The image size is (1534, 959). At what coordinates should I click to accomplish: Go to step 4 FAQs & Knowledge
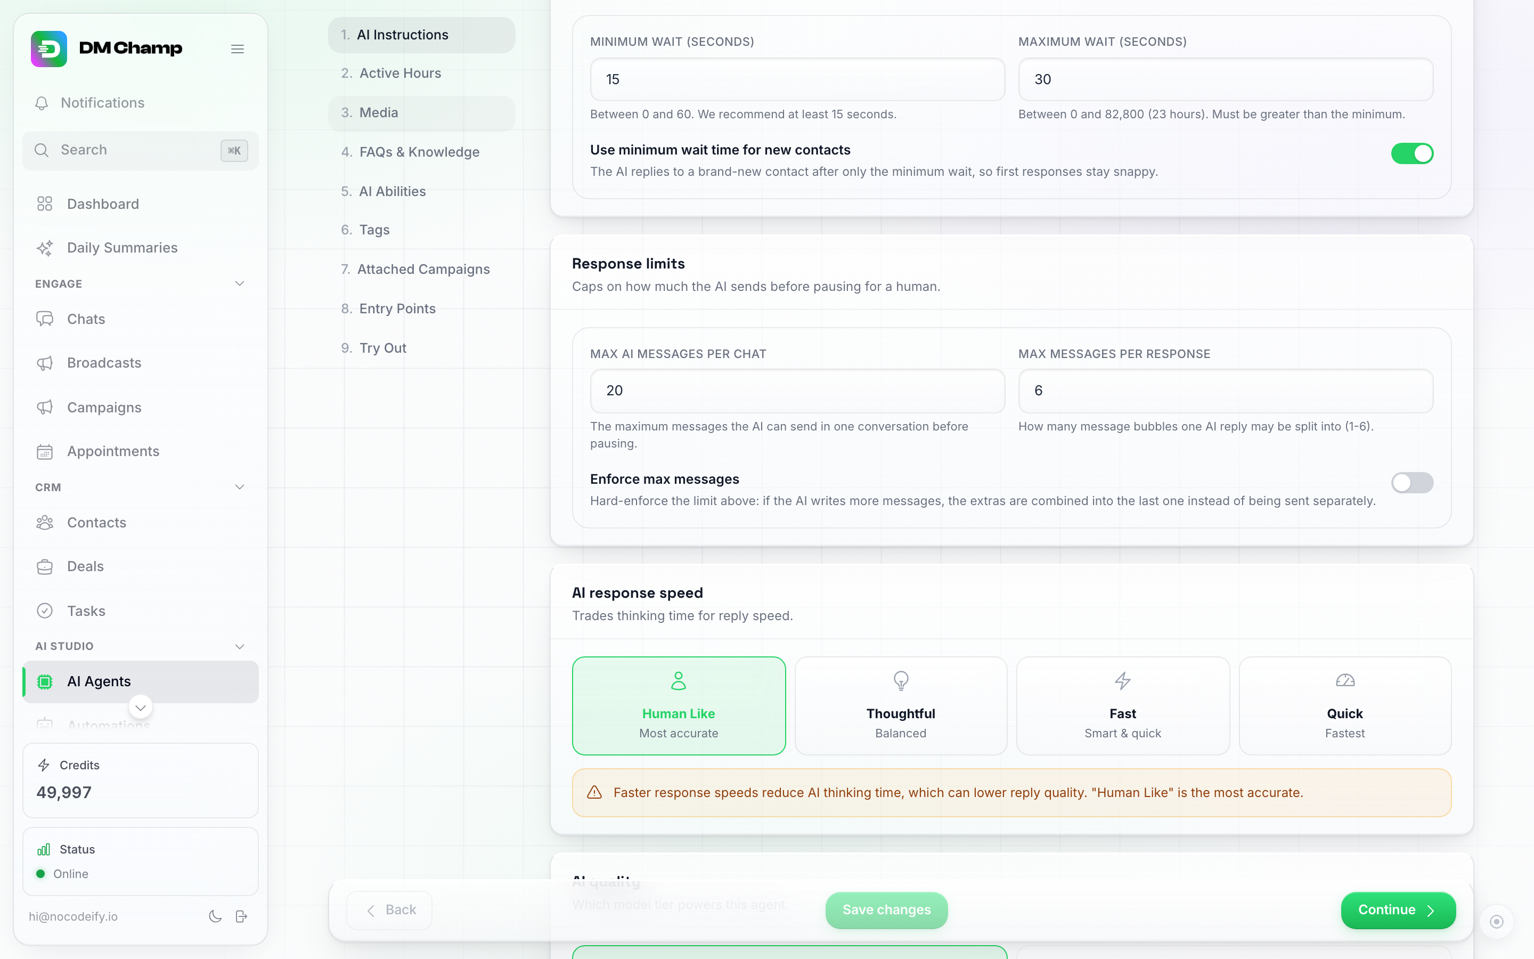click(x=421, y=152)
